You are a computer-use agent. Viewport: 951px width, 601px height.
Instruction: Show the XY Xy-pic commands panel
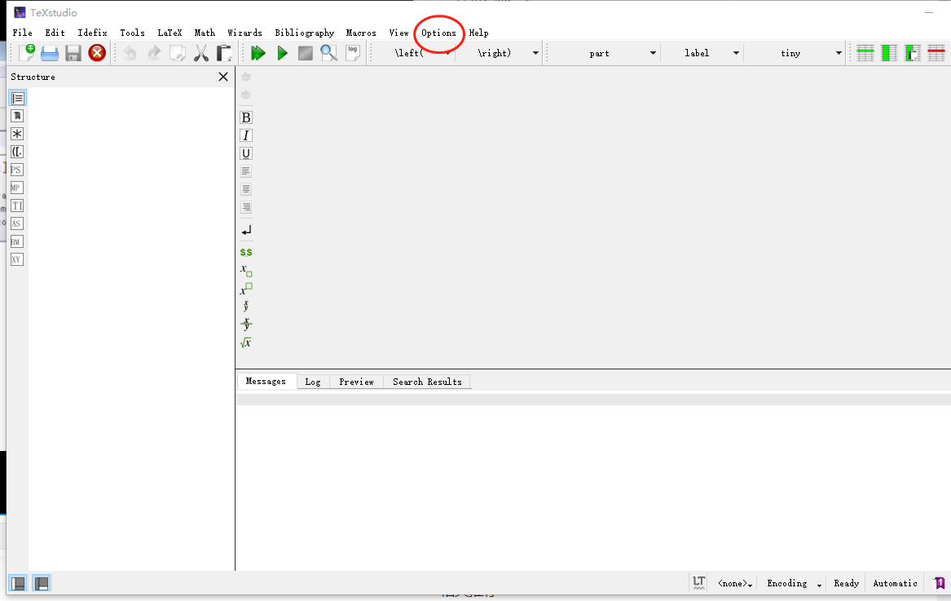17,259
